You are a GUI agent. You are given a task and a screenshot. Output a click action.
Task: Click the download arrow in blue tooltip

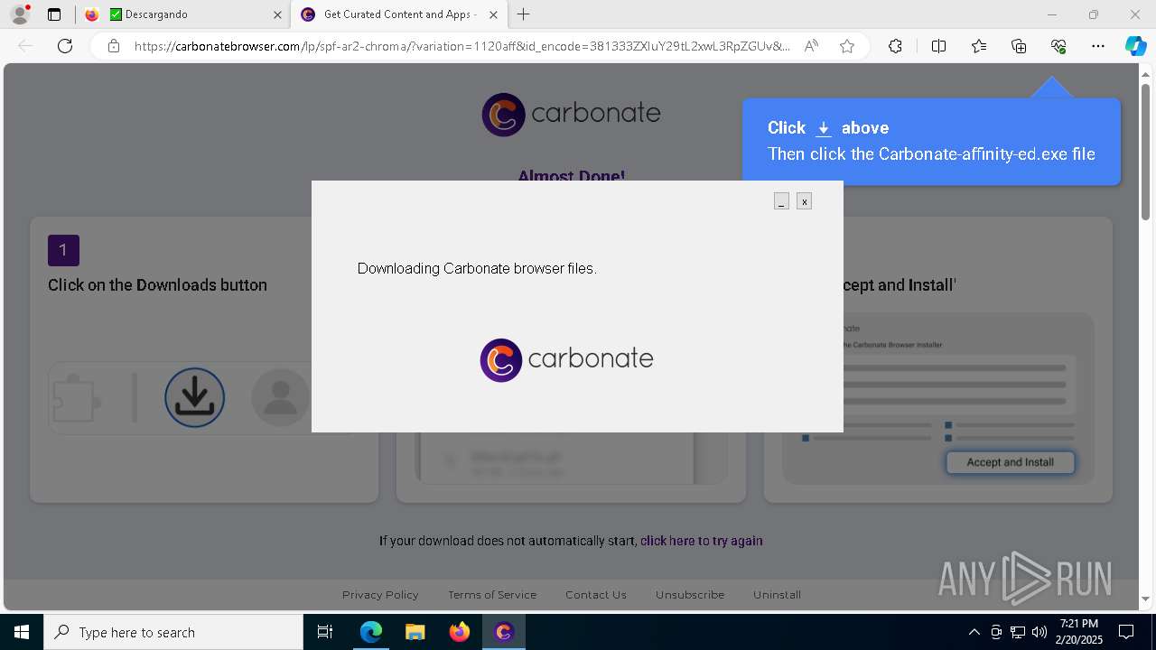pos(824,128)
